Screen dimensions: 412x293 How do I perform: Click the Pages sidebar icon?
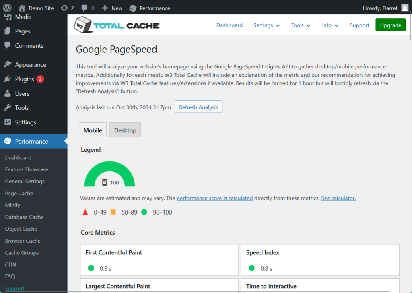[8, 31]
